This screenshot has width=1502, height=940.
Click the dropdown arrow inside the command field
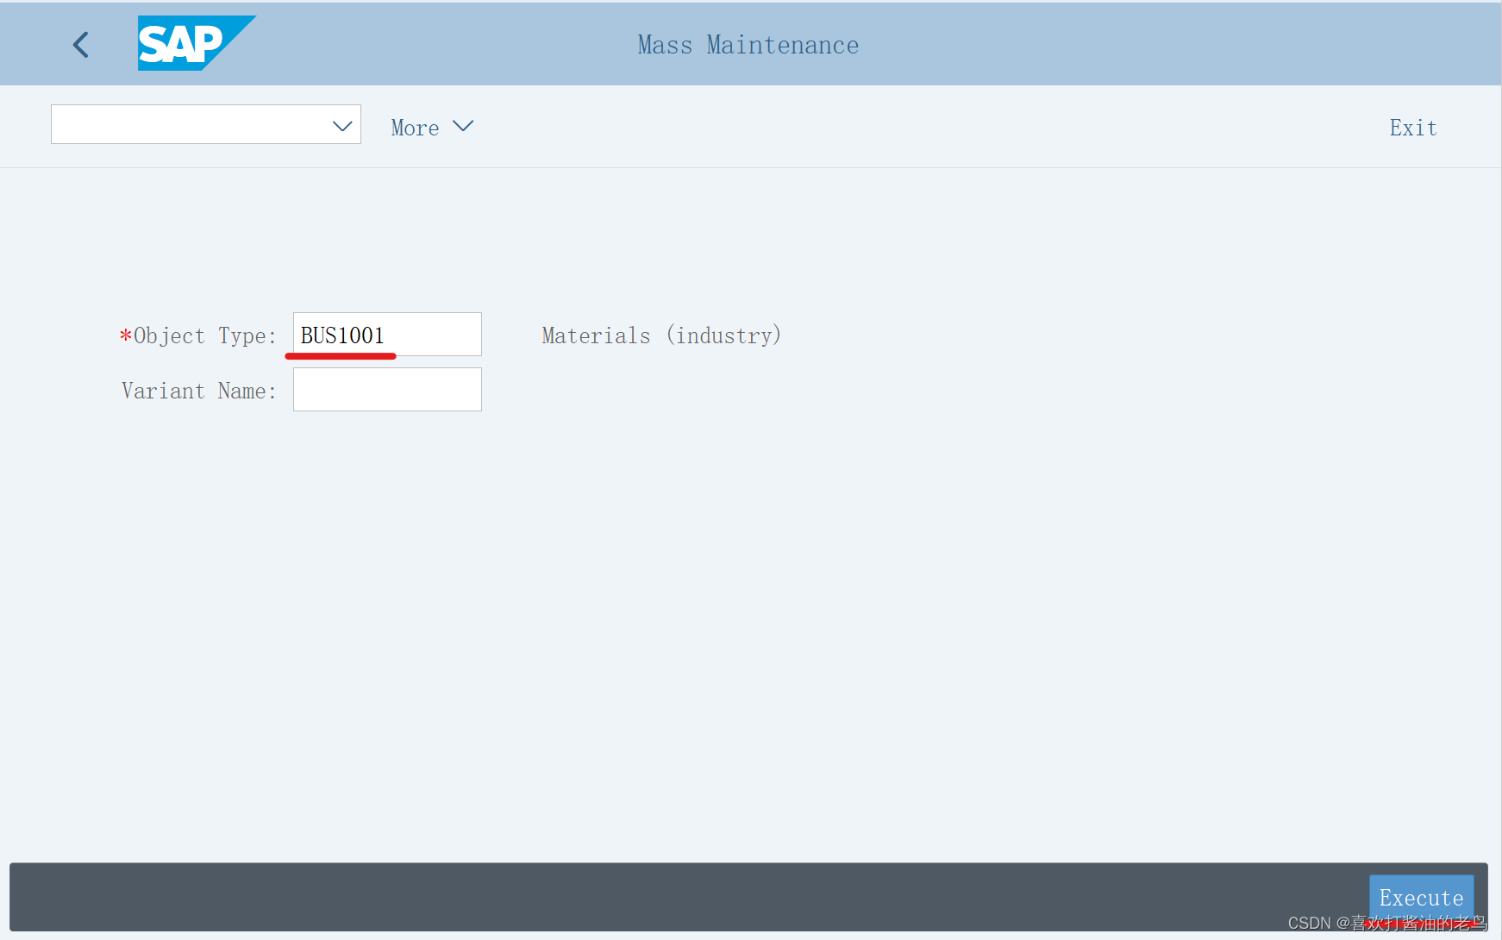pos(342,125)
